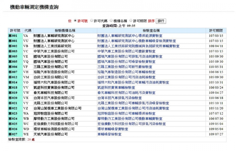Open 環球車輛噪音實驗室 link
Screen dimensions: 236x151
pyautogui.click(x=112, y=129)
